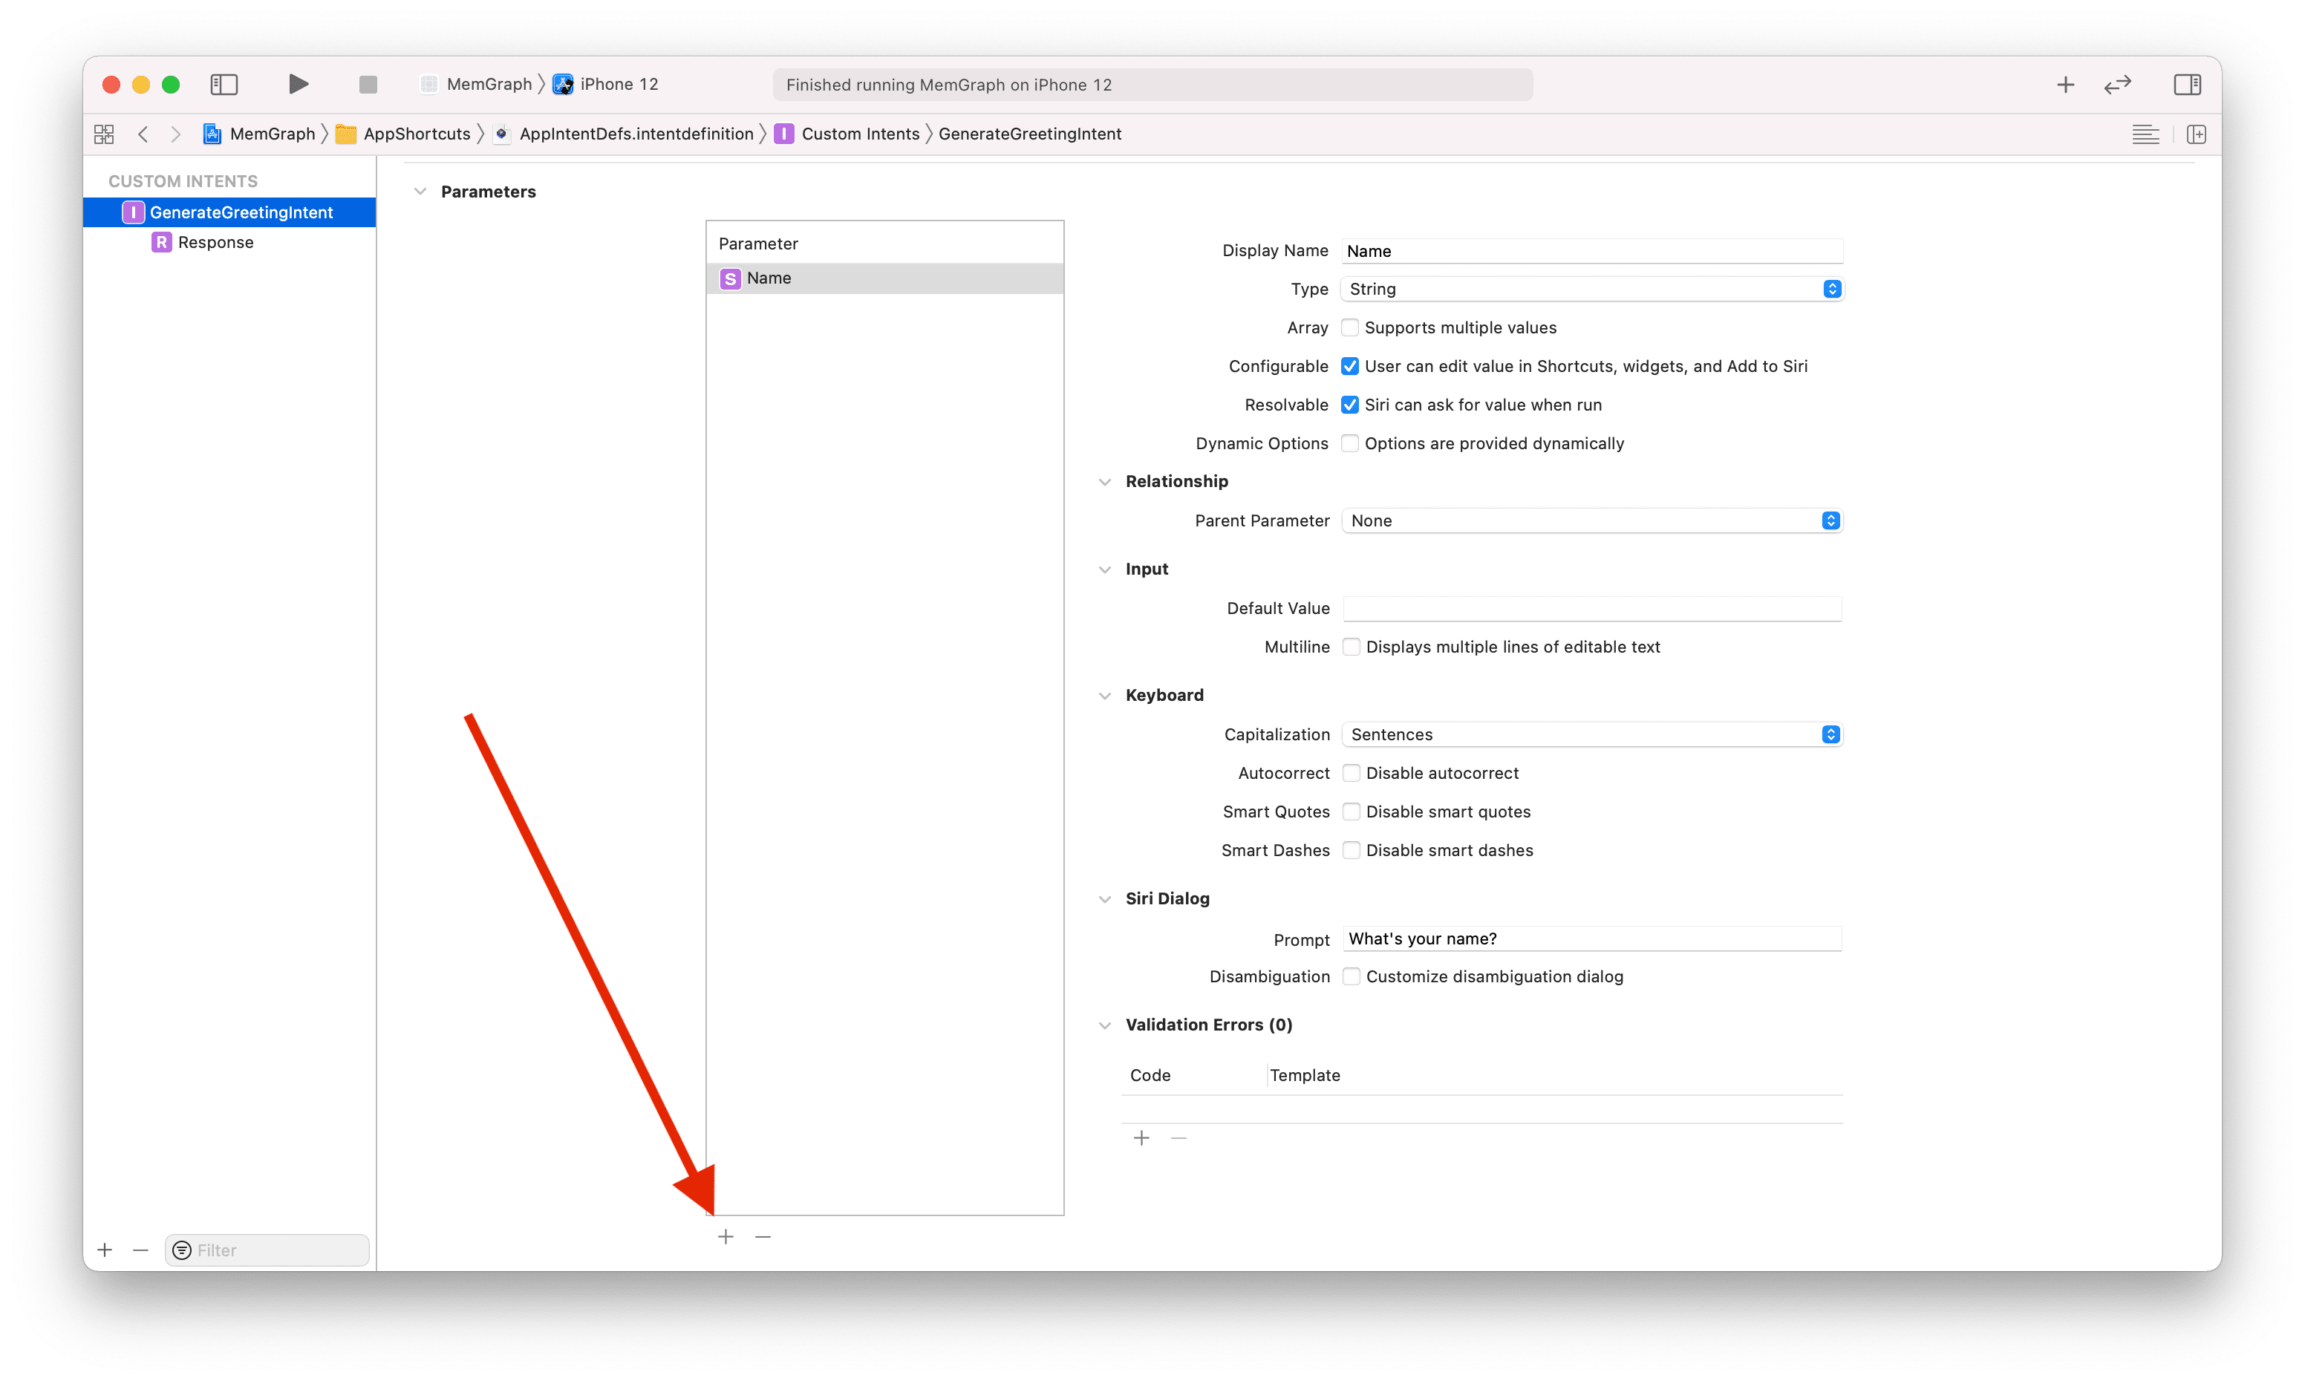Click AppShortcuts in the breadcrumb path
The width and height of the screenshot is (2305, 1381).
click(x=416, y=134)
